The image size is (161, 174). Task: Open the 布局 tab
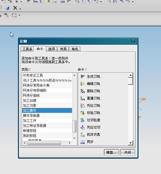(x=63, y=49)
